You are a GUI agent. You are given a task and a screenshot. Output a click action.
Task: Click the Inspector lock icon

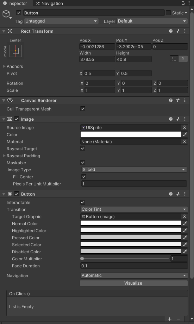coord(183,3)
